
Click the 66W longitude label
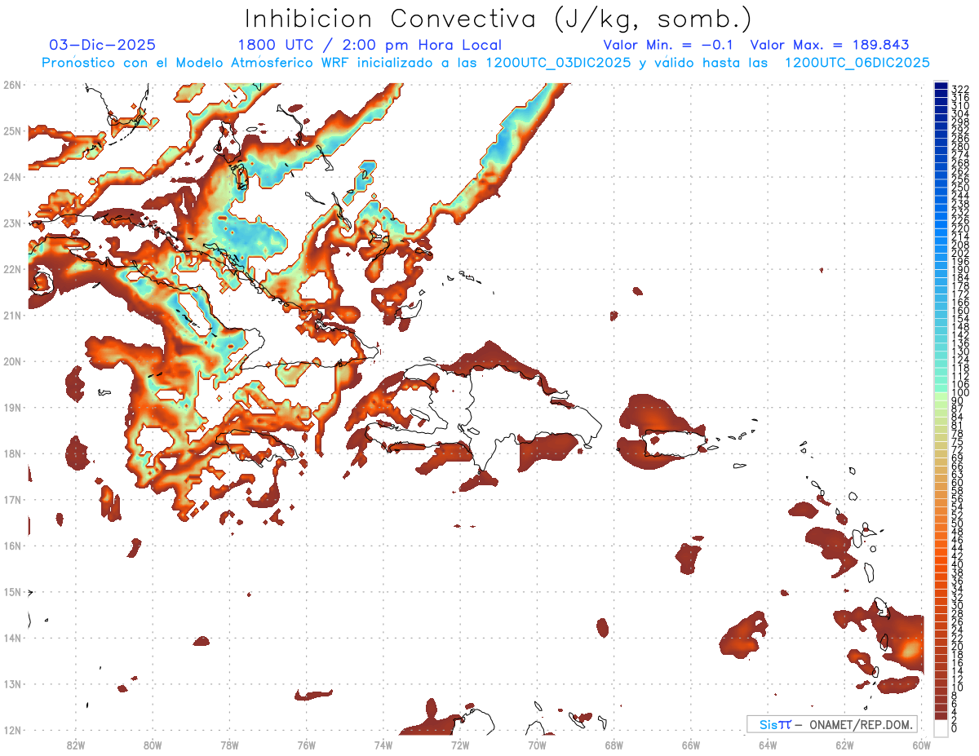[x=690, y=744]
